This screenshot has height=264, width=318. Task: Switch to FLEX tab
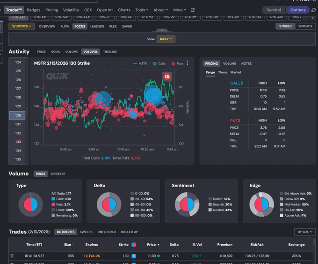[113, 26]
